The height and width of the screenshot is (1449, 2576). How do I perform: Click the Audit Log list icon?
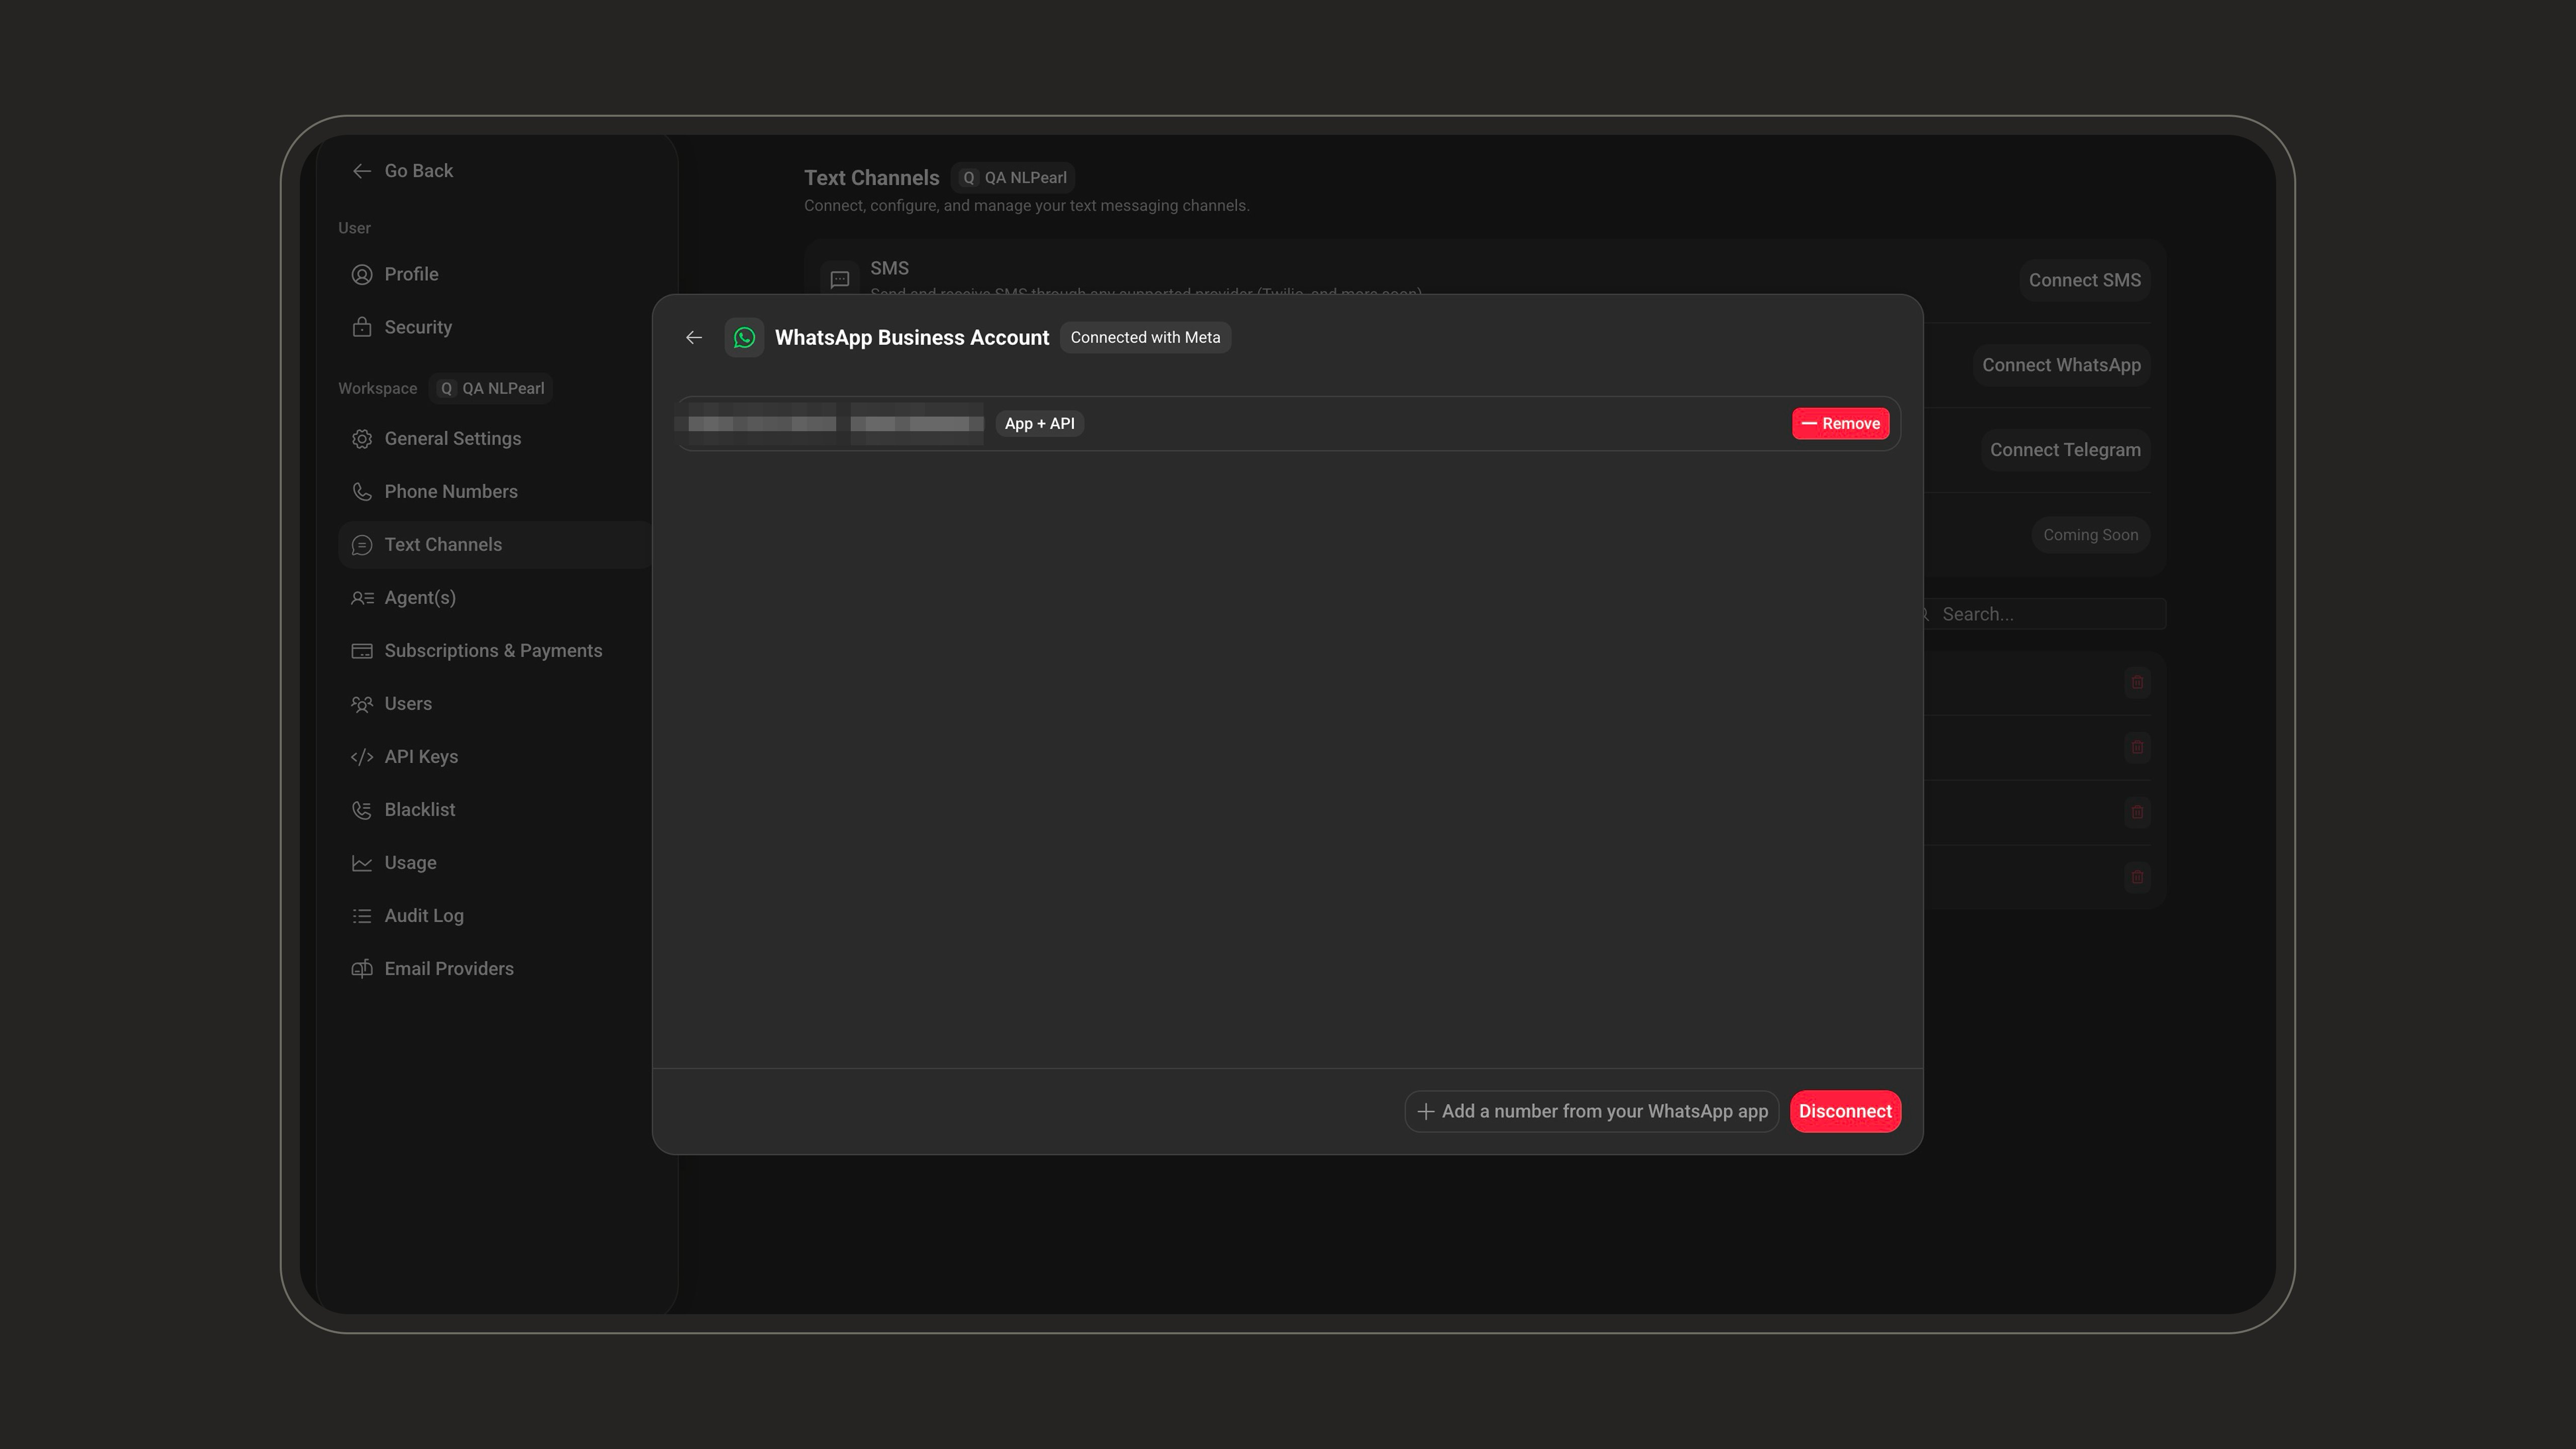click(x=362, y=915)
